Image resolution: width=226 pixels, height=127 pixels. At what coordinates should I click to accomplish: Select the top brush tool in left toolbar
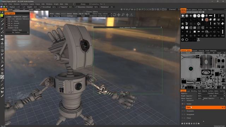coord(2,20)
